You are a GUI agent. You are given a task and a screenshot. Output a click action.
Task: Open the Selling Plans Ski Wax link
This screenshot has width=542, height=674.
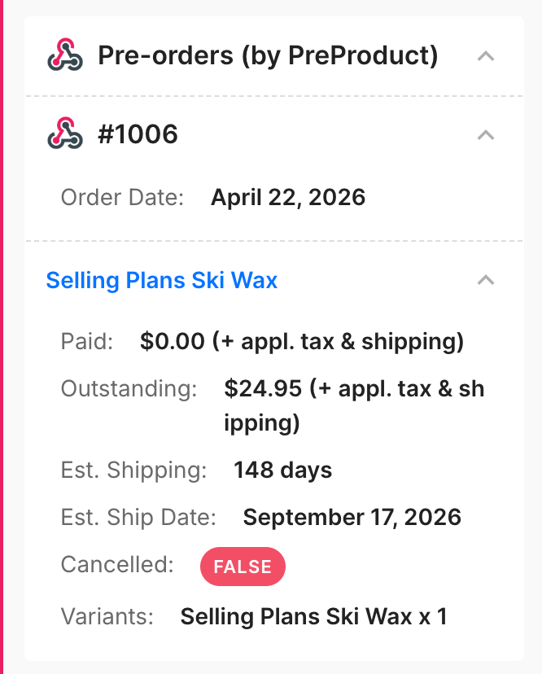[x=162, y=281]
